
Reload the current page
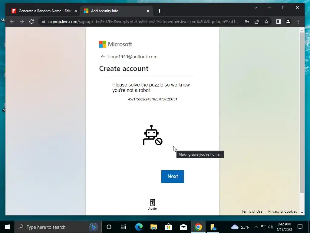[31, 22]
